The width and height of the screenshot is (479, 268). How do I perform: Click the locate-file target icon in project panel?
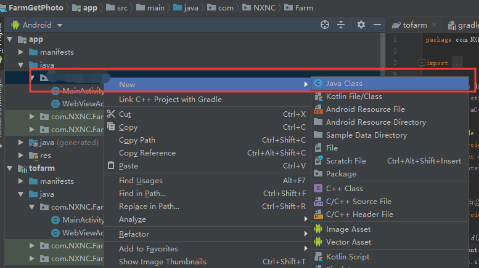325,25
